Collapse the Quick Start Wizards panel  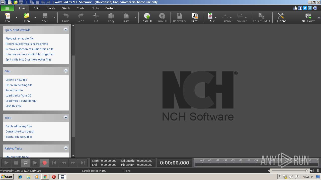click(x=66, y=30)
